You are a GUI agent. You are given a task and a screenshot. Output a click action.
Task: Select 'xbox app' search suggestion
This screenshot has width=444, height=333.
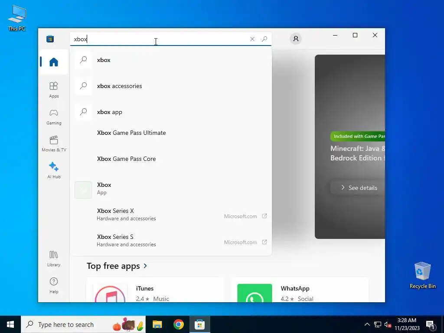pos(171,112)
